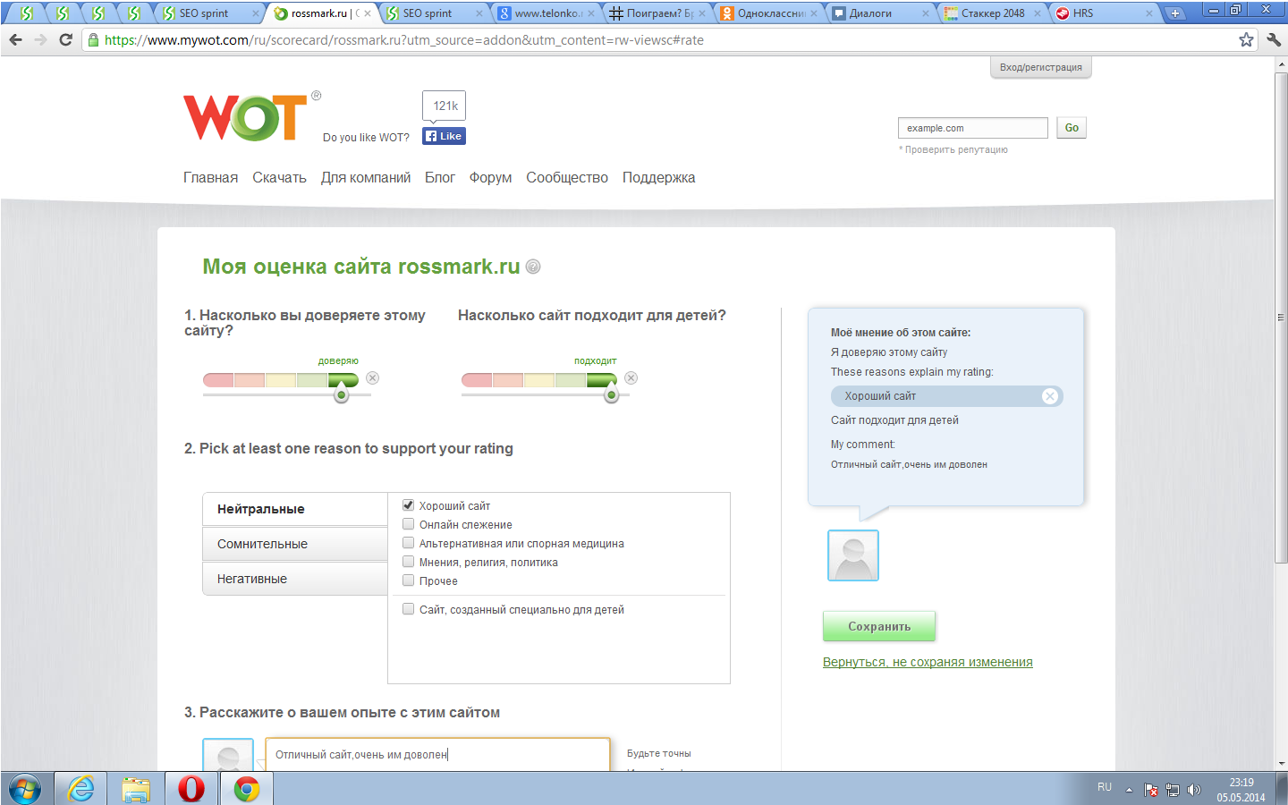Clear the child safety rating X icon
Image resolution: width=1288 pixels, height=805 pixels.
(631, 378)
